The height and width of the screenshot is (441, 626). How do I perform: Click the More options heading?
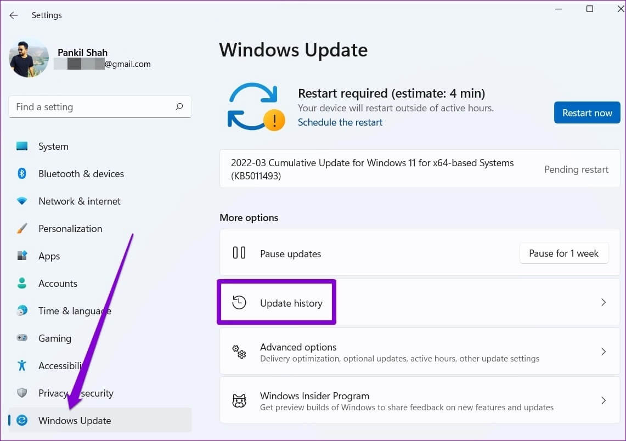[x=249, y=218]
